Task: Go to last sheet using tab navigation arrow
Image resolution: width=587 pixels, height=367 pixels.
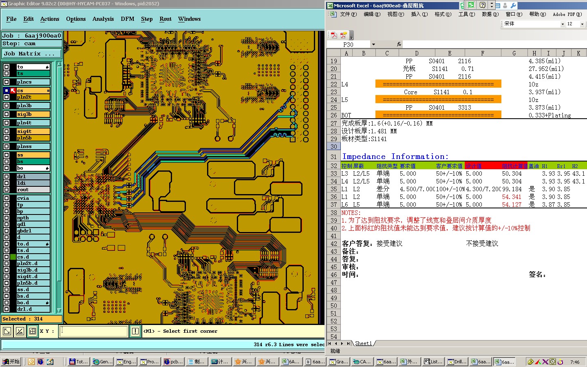Action: 348,343
